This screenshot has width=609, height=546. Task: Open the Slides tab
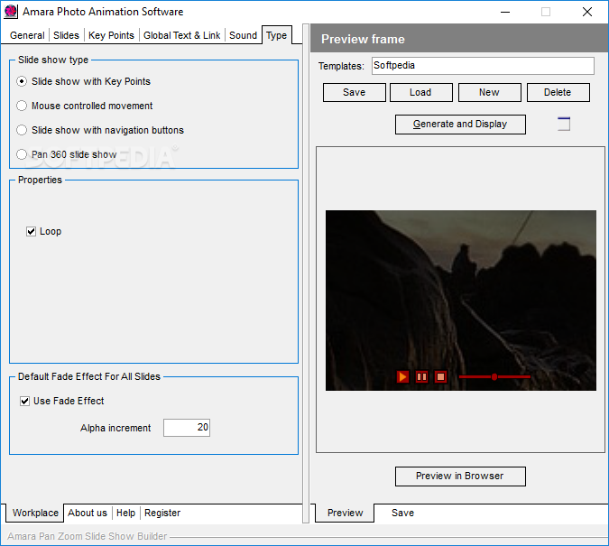pos(66,35)
